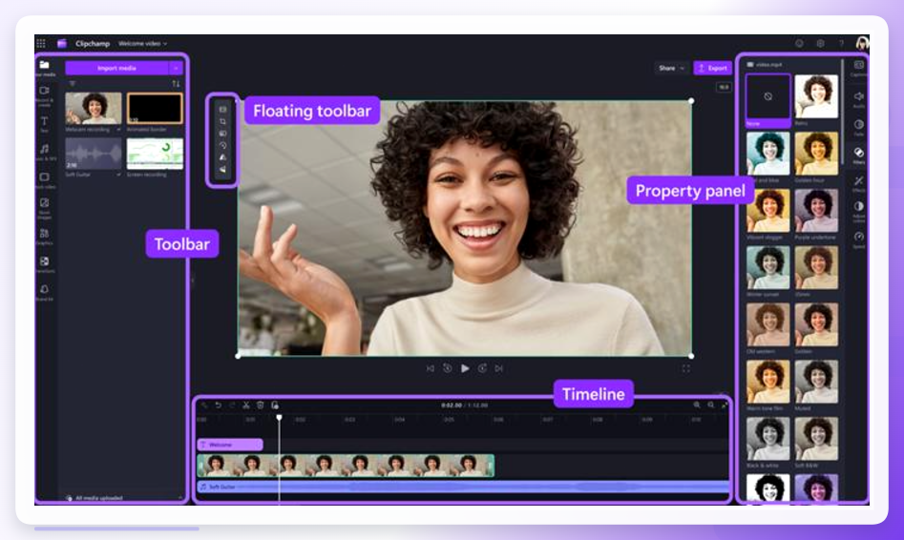
Task: Open the settings gear icon in header
Action: [x=820, y=43]
